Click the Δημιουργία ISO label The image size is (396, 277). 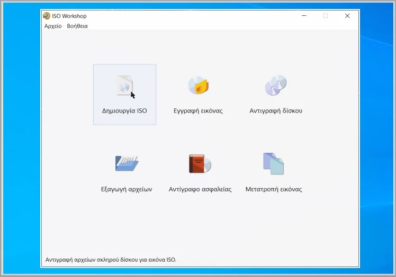tap(124, 111)
